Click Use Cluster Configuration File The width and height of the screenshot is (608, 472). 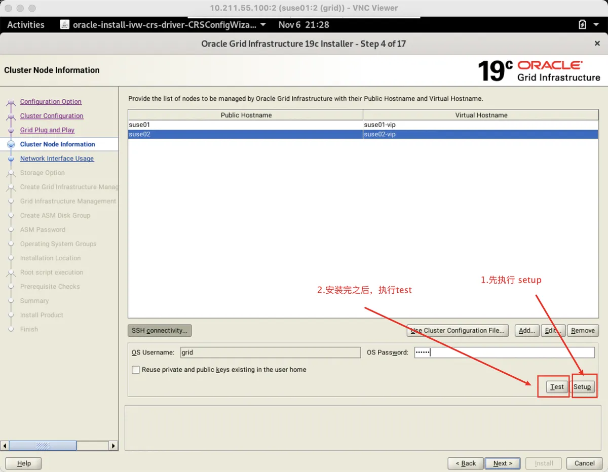(457, 330)
